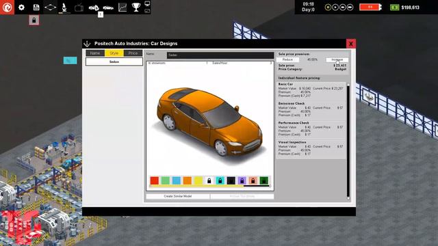The height and width of the screenshot is (246, 438).
Task: Open the factory floor layout tool
Action: click(50, 8)
